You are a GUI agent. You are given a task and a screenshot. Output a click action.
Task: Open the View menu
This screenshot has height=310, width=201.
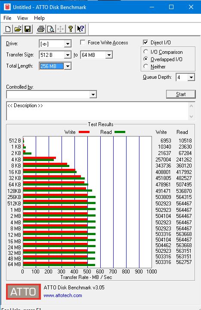coord(22,18)
